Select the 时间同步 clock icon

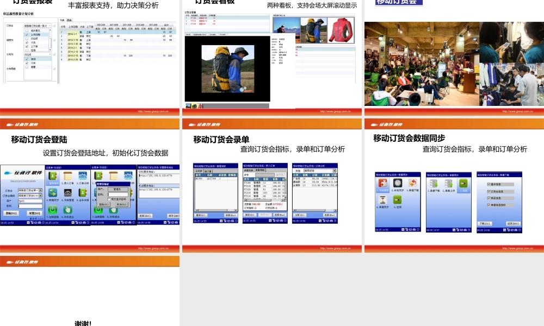[x=398, y=183]
